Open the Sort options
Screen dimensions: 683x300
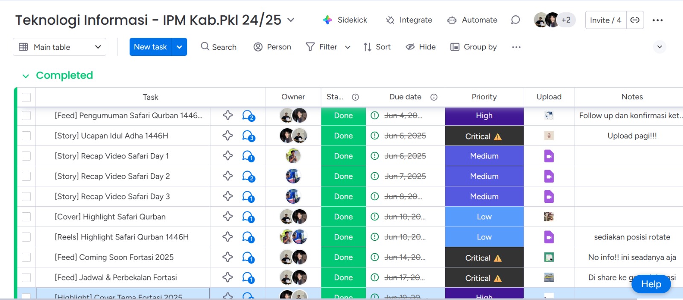[377, 47]
